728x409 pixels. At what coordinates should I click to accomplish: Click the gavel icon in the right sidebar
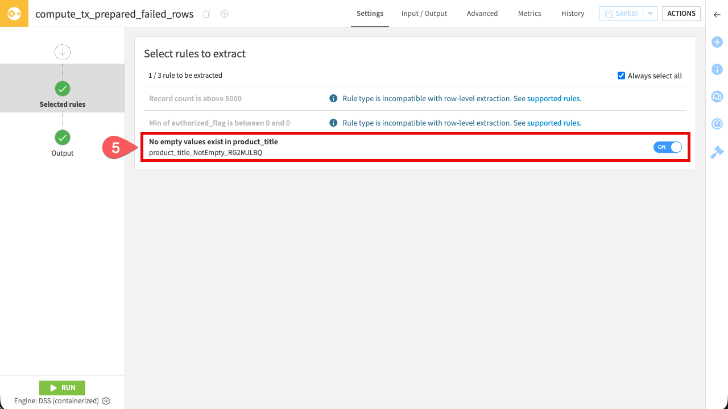(x=717, y=152)
